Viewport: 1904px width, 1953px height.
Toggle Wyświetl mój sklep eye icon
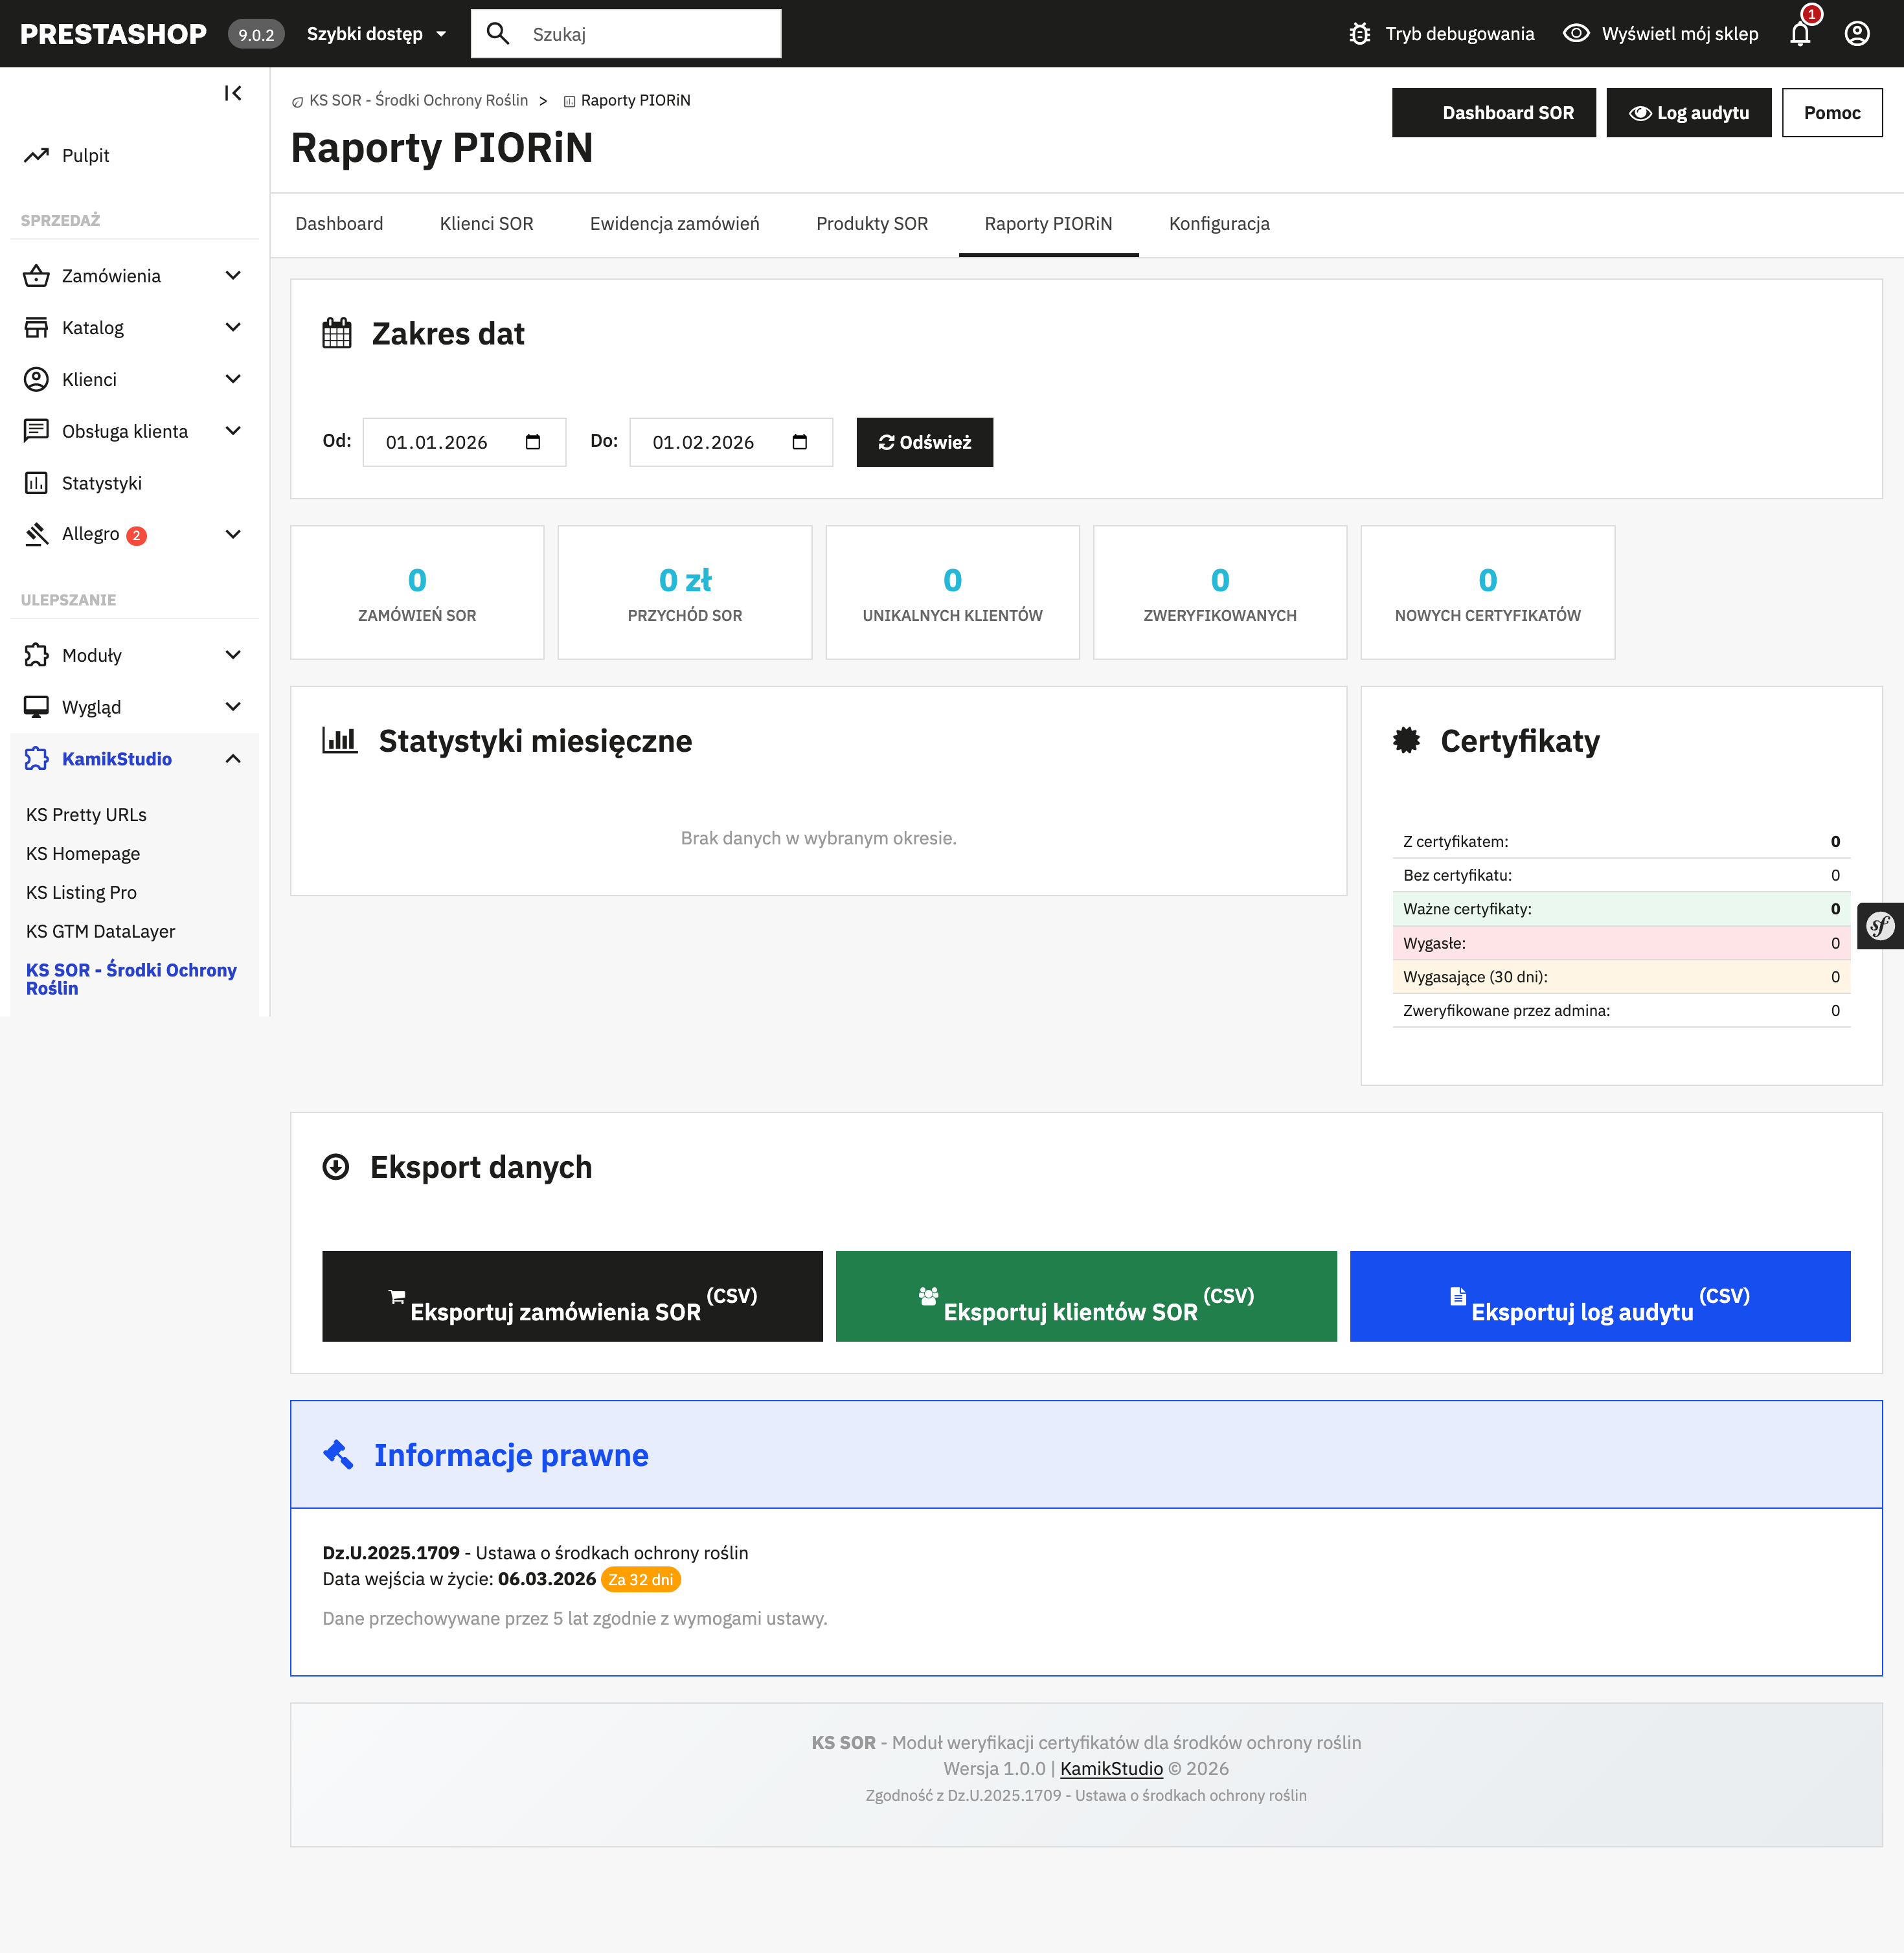[1576, 34]
